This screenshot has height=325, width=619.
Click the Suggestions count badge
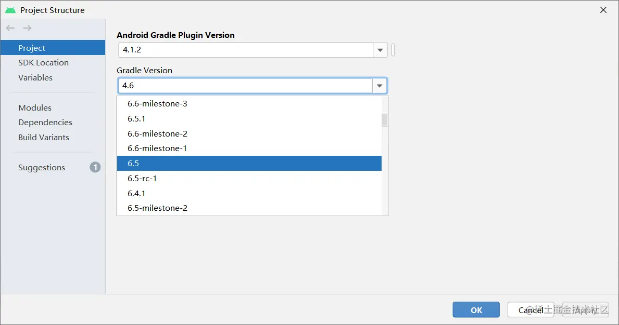click(95, 167)
